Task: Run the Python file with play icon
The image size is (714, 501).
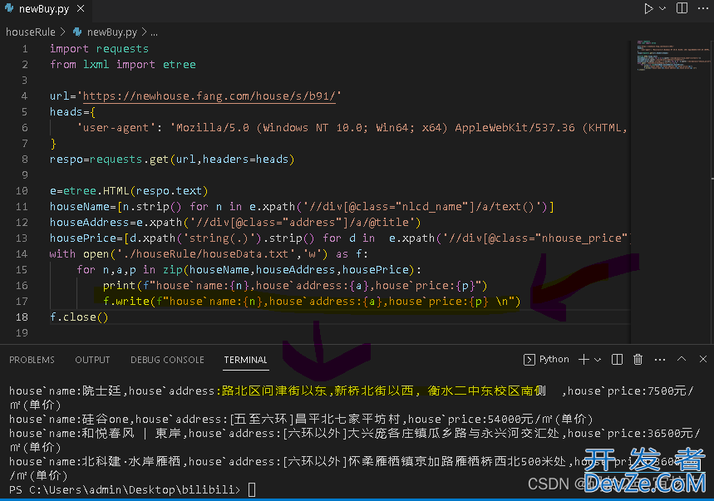Action: pyautogui.click(x=648, y=8)
